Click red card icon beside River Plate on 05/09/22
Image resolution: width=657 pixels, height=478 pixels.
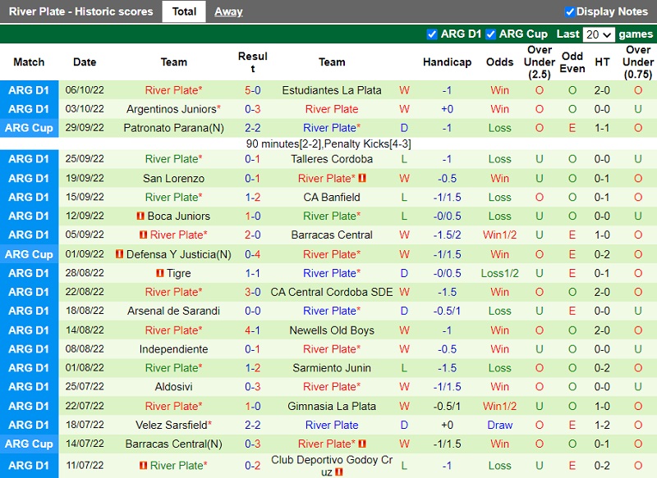pos(143,234)
